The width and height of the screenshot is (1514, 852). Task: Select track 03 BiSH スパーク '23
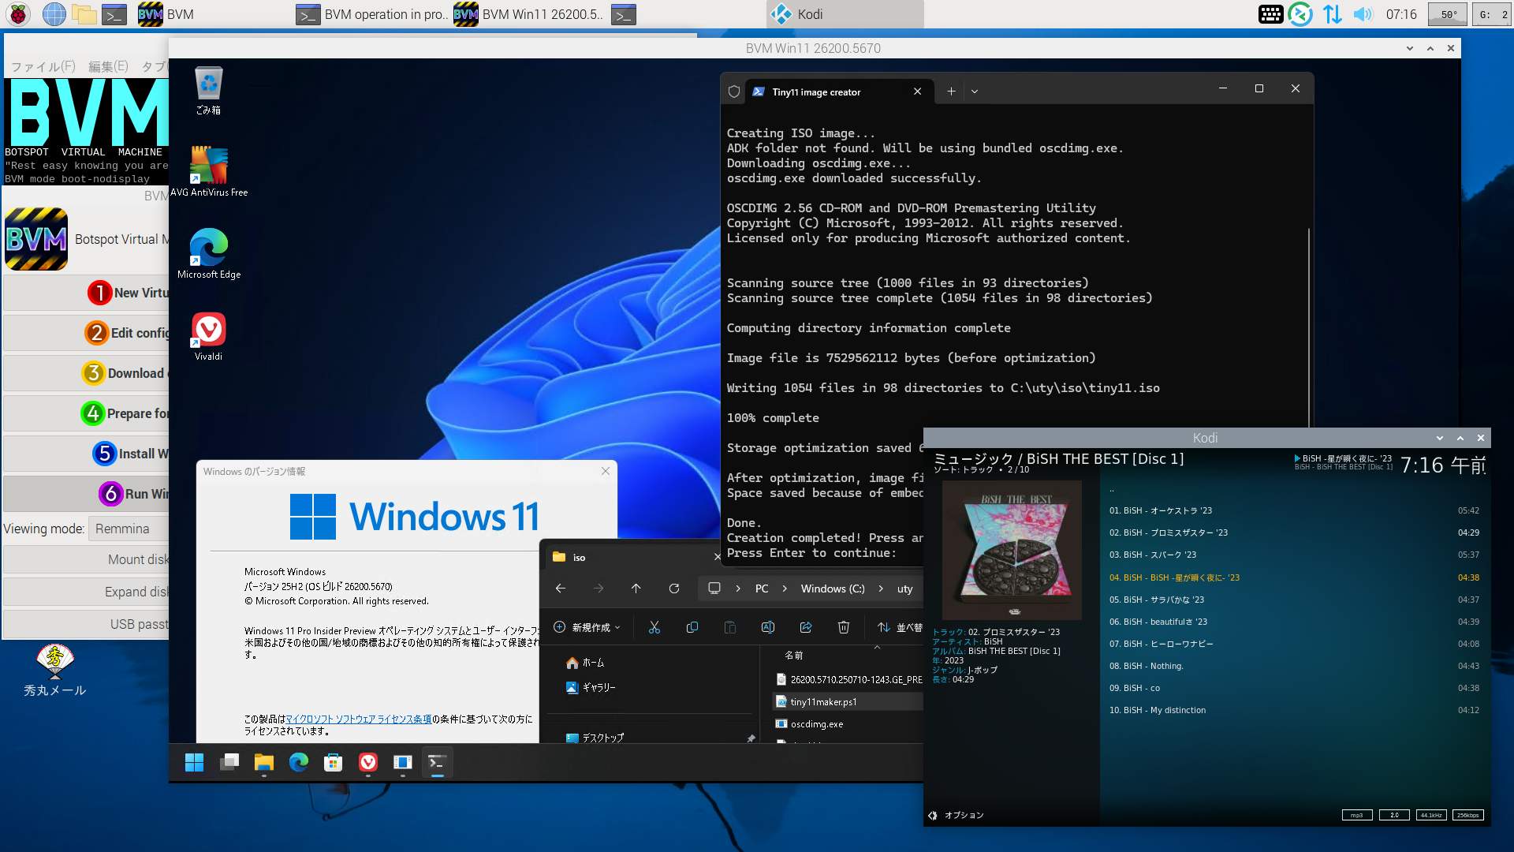click(x=1293, y=555)
